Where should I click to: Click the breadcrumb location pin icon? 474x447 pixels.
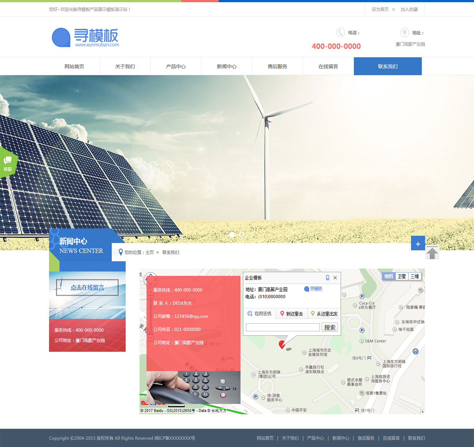tap(121, 252)
